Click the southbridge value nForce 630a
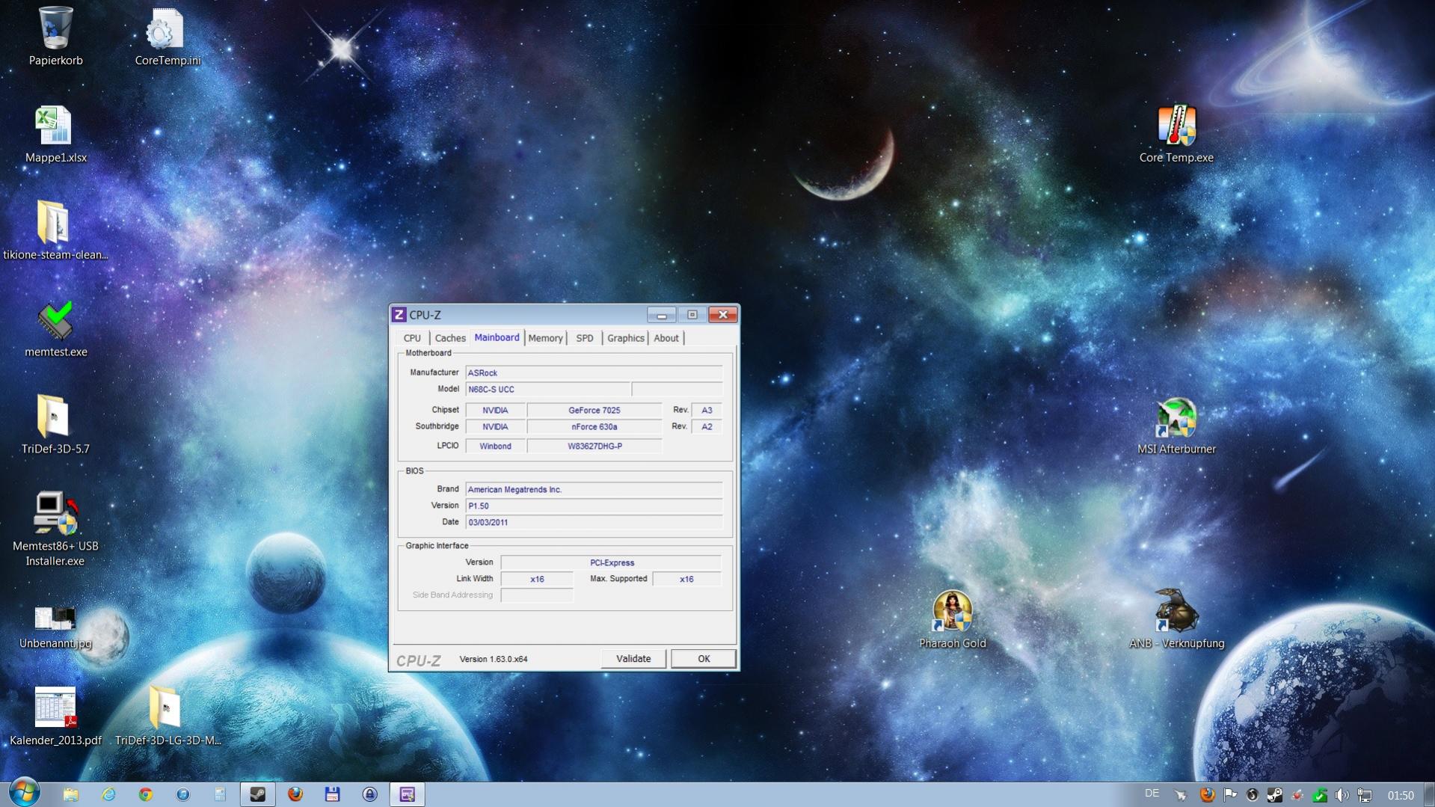The image size is (1435, 807). 594,426
